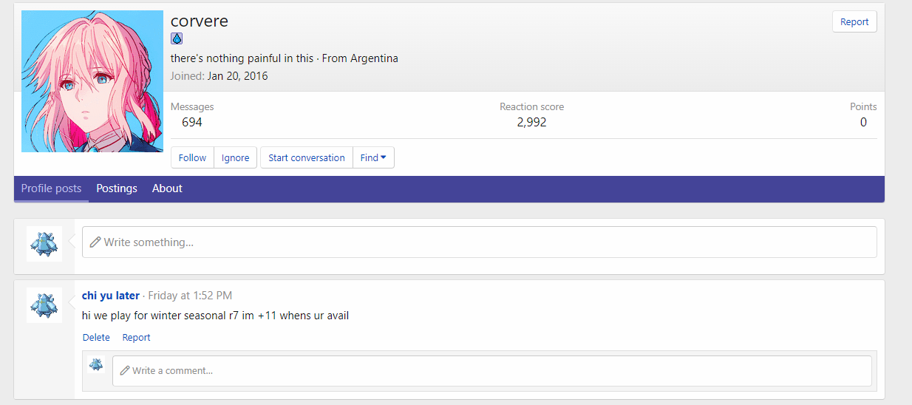Click the Friday at 1:52 PM timestamp
Viewport: 912px width, 405px height.
click(190, 296)
